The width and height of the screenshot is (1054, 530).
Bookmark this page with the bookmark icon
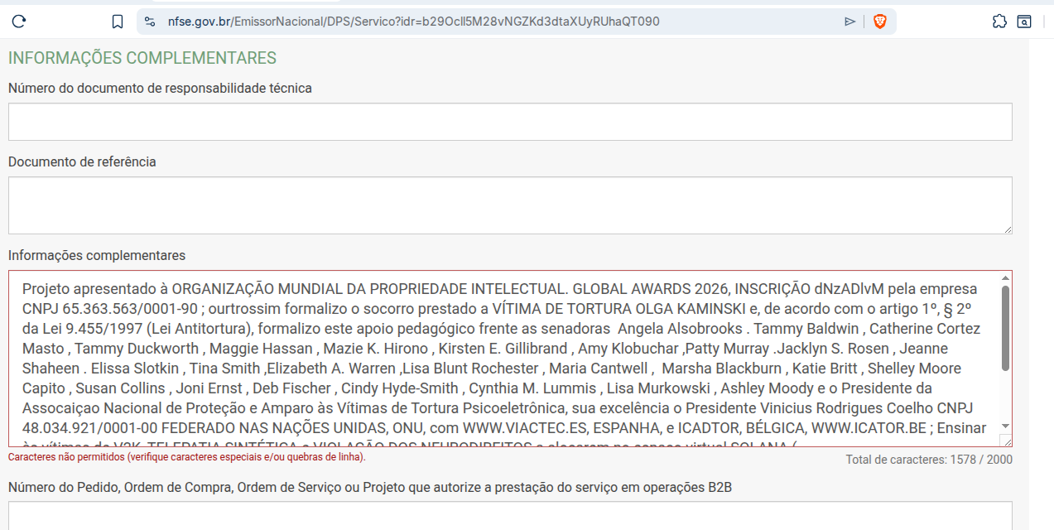118,22
